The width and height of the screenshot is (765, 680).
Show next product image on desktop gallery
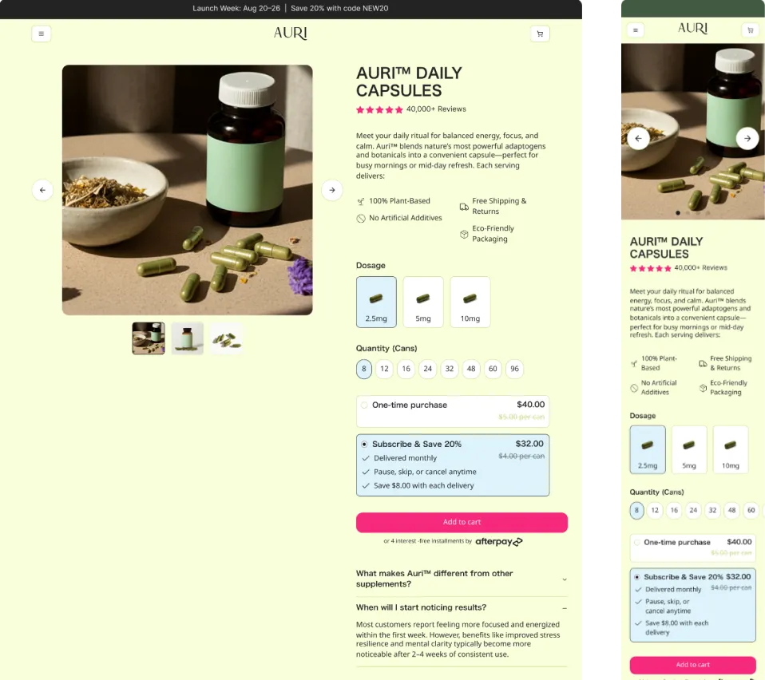tap(331, 190)
